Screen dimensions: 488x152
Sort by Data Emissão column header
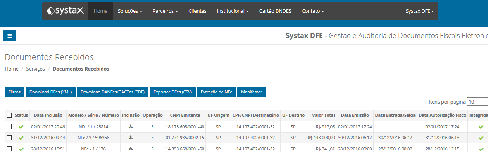click(355, 115)
